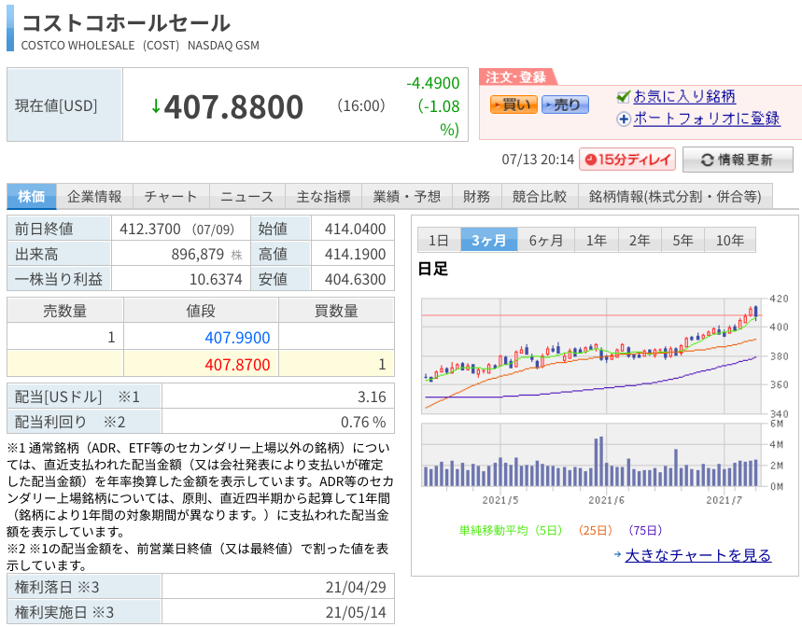This screenshot has width=802, height=627.
Task: Click the ask price 407.9900
Action: click(237, 338)
